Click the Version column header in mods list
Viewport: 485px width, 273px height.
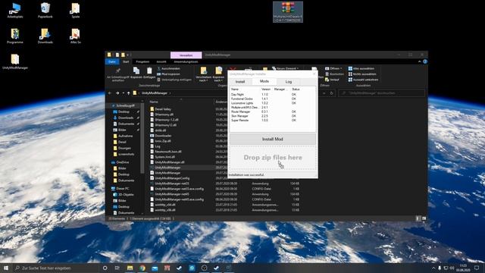[x=266, y=89]
